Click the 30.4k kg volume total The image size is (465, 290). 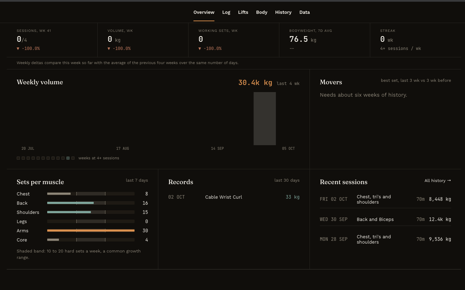click(255, 83)
